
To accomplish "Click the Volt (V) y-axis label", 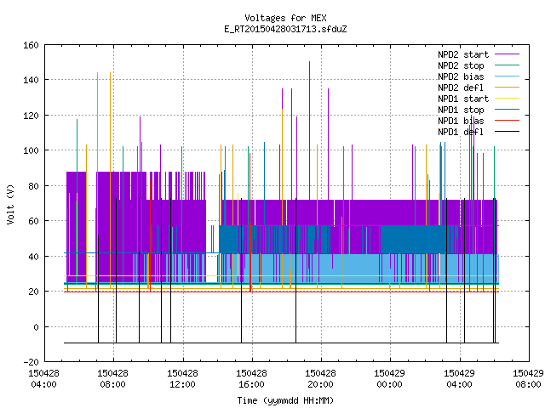I will (x=10, y=204).
